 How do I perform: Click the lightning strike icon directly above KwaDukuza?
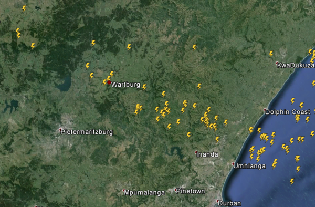(x=271, y=54)
